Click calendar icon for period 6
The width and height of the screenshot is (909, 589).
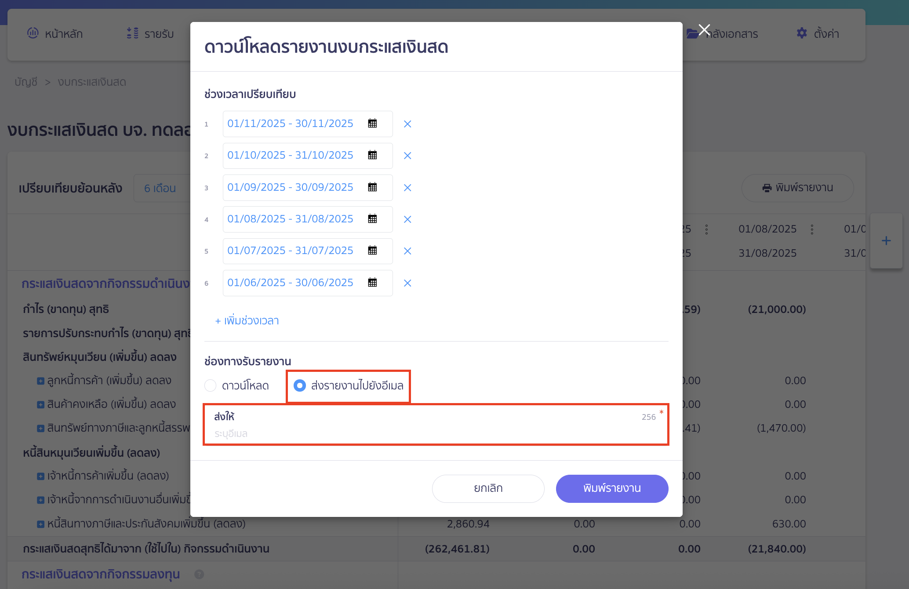click(x=372, y=283)
